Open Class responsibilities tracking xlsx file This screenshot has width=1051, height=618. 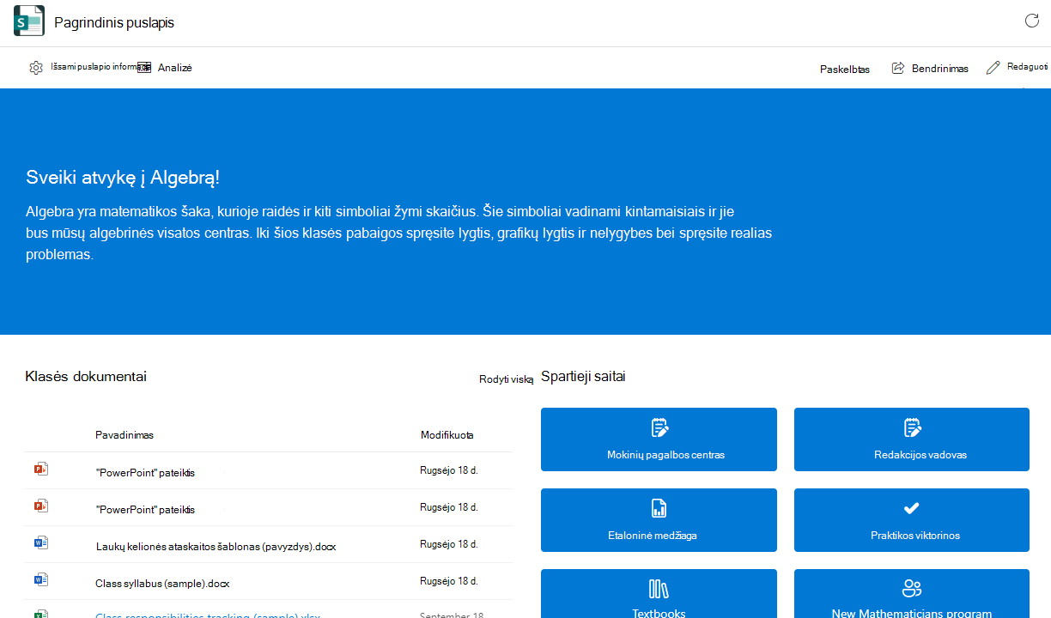click(x=207, y=615)
